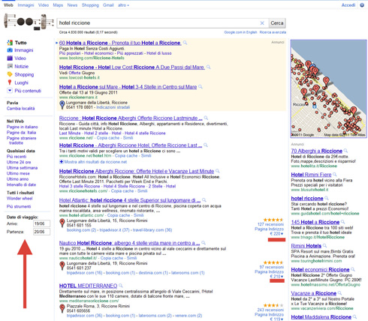Preview magnifier beside Nautico Hotel Riccione result

[204, 243]
